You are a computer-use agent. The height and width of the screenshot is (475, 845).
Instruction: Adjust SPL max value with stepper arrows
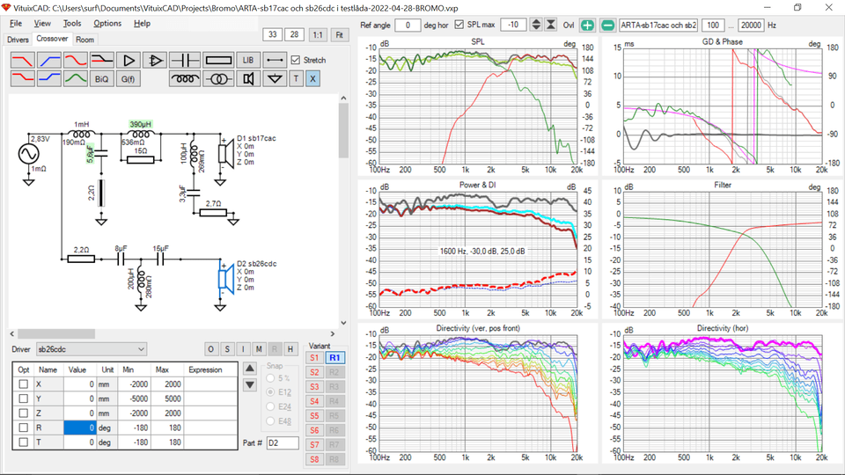536,25
